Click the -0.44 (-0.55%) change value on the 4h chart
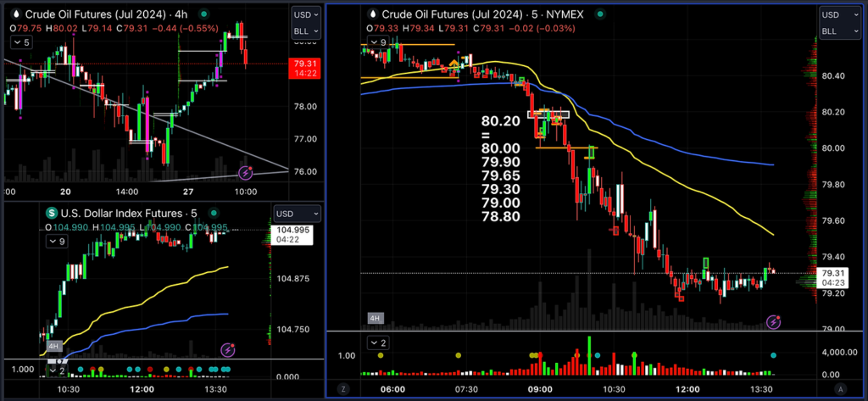Viewport: 868px width, 401px height. [187, 30]
